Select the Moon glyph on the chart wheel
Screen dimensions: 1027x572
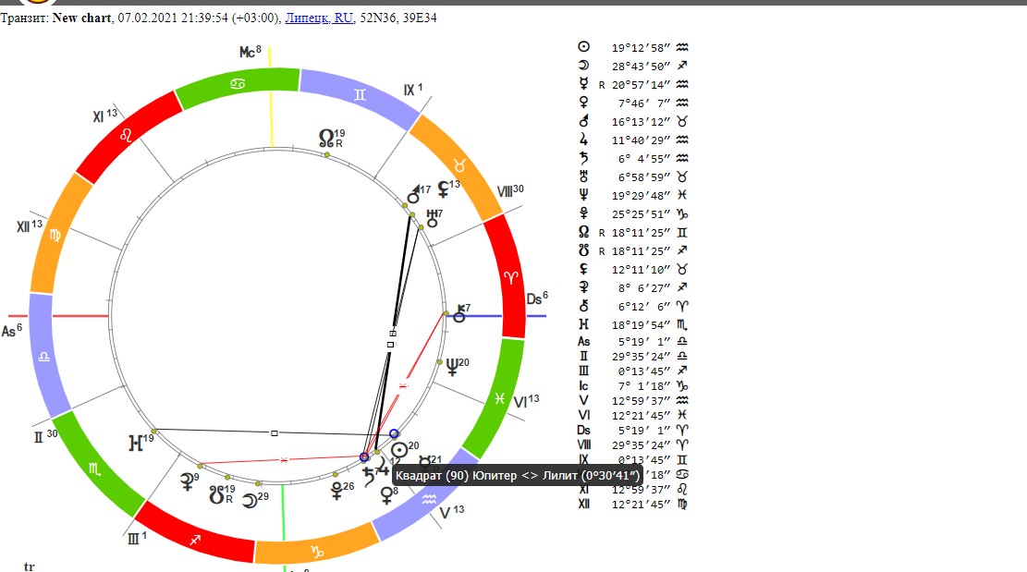(251, 501)
